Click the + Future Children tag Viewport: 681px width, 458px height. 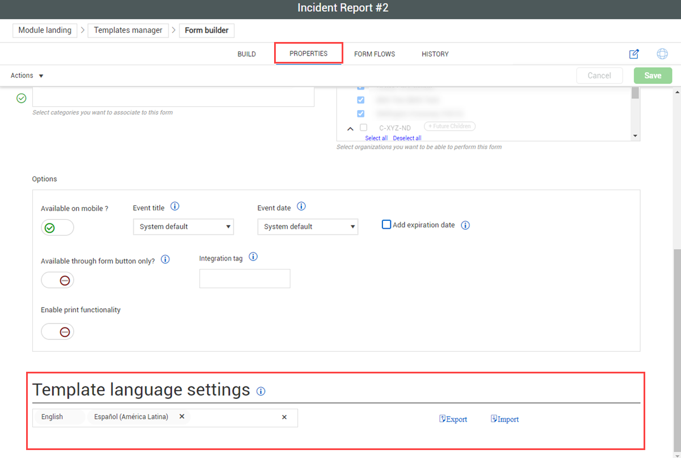point(449,126)
